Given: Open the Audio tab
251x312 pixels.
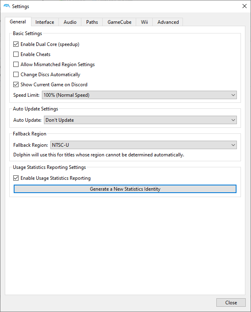Looking at the screenshot, I should [70, 22].
